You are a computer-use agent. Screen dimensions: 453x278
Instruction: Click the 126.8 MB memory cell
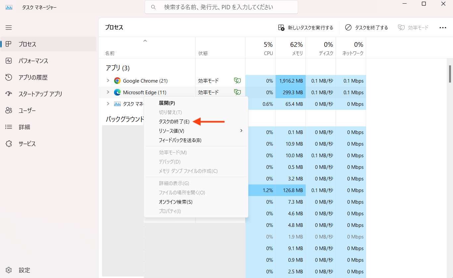click(x=291, y=190)
